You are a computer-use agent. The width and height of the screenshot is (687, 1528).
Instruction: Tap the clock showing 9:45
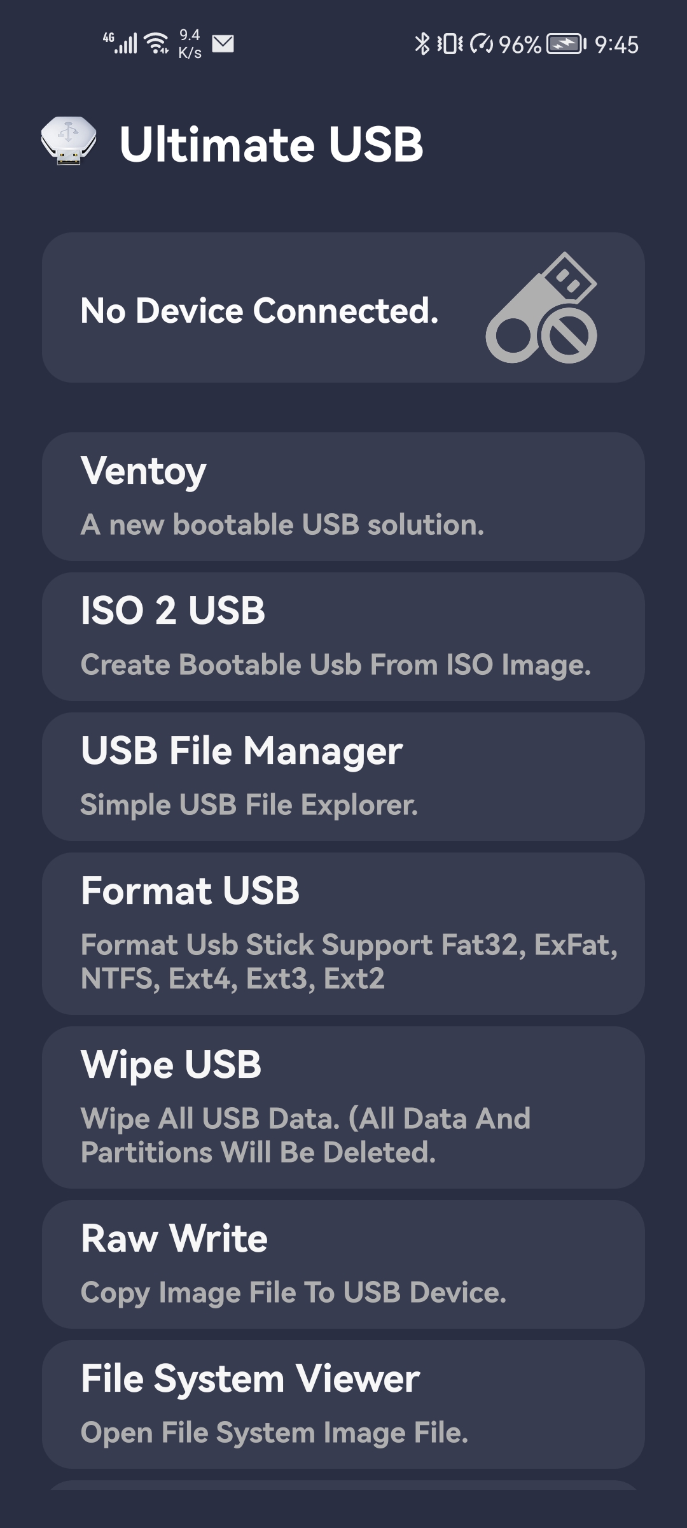click(x=616, y=45)
